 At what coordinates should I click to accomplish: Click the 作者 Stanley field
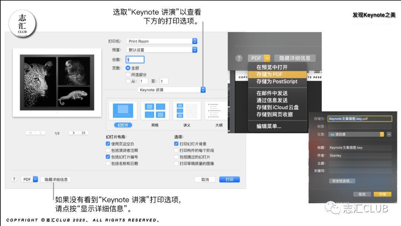360,155
